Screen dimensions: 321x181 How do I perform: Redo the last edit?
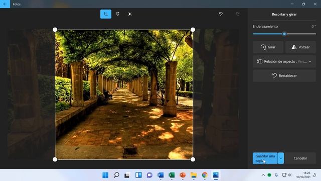[x=237, y=14]
